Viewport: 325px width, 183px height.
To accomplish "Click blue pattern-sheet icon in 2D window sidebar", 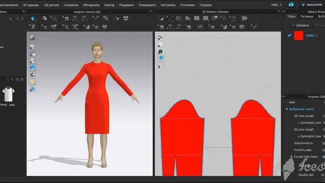I will 160,59.
